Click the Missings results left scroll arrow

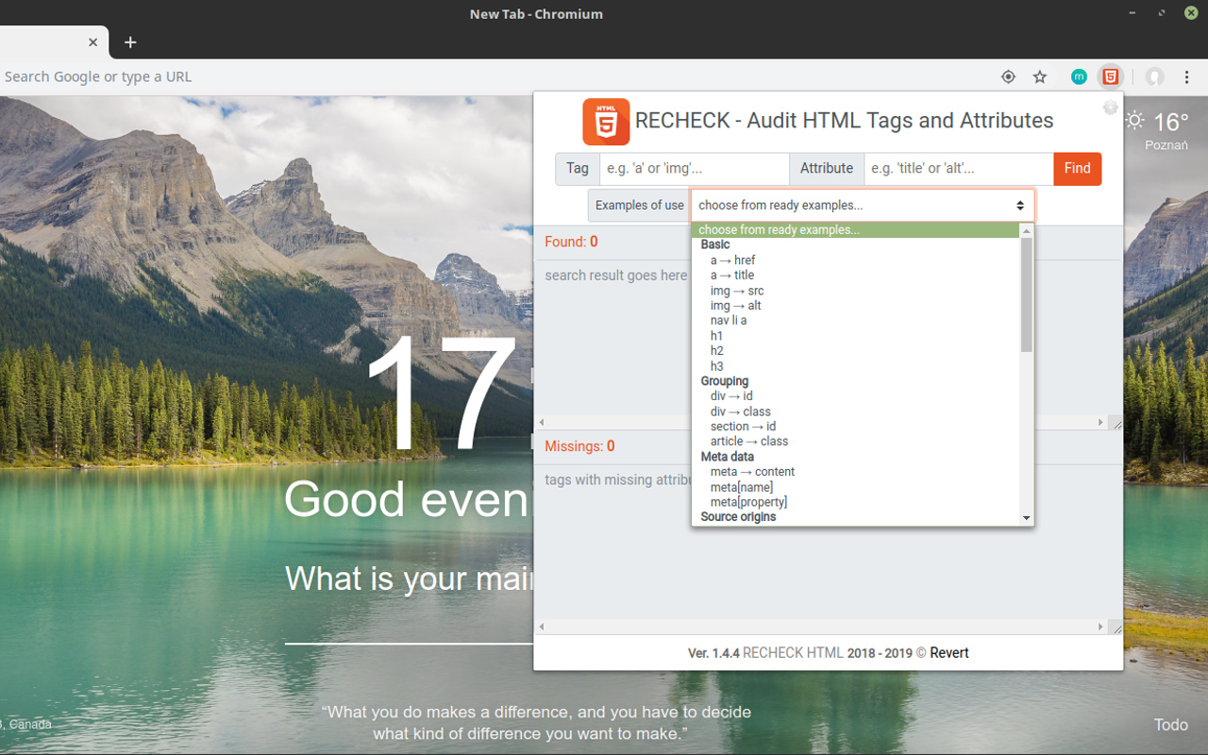(542, 627)
